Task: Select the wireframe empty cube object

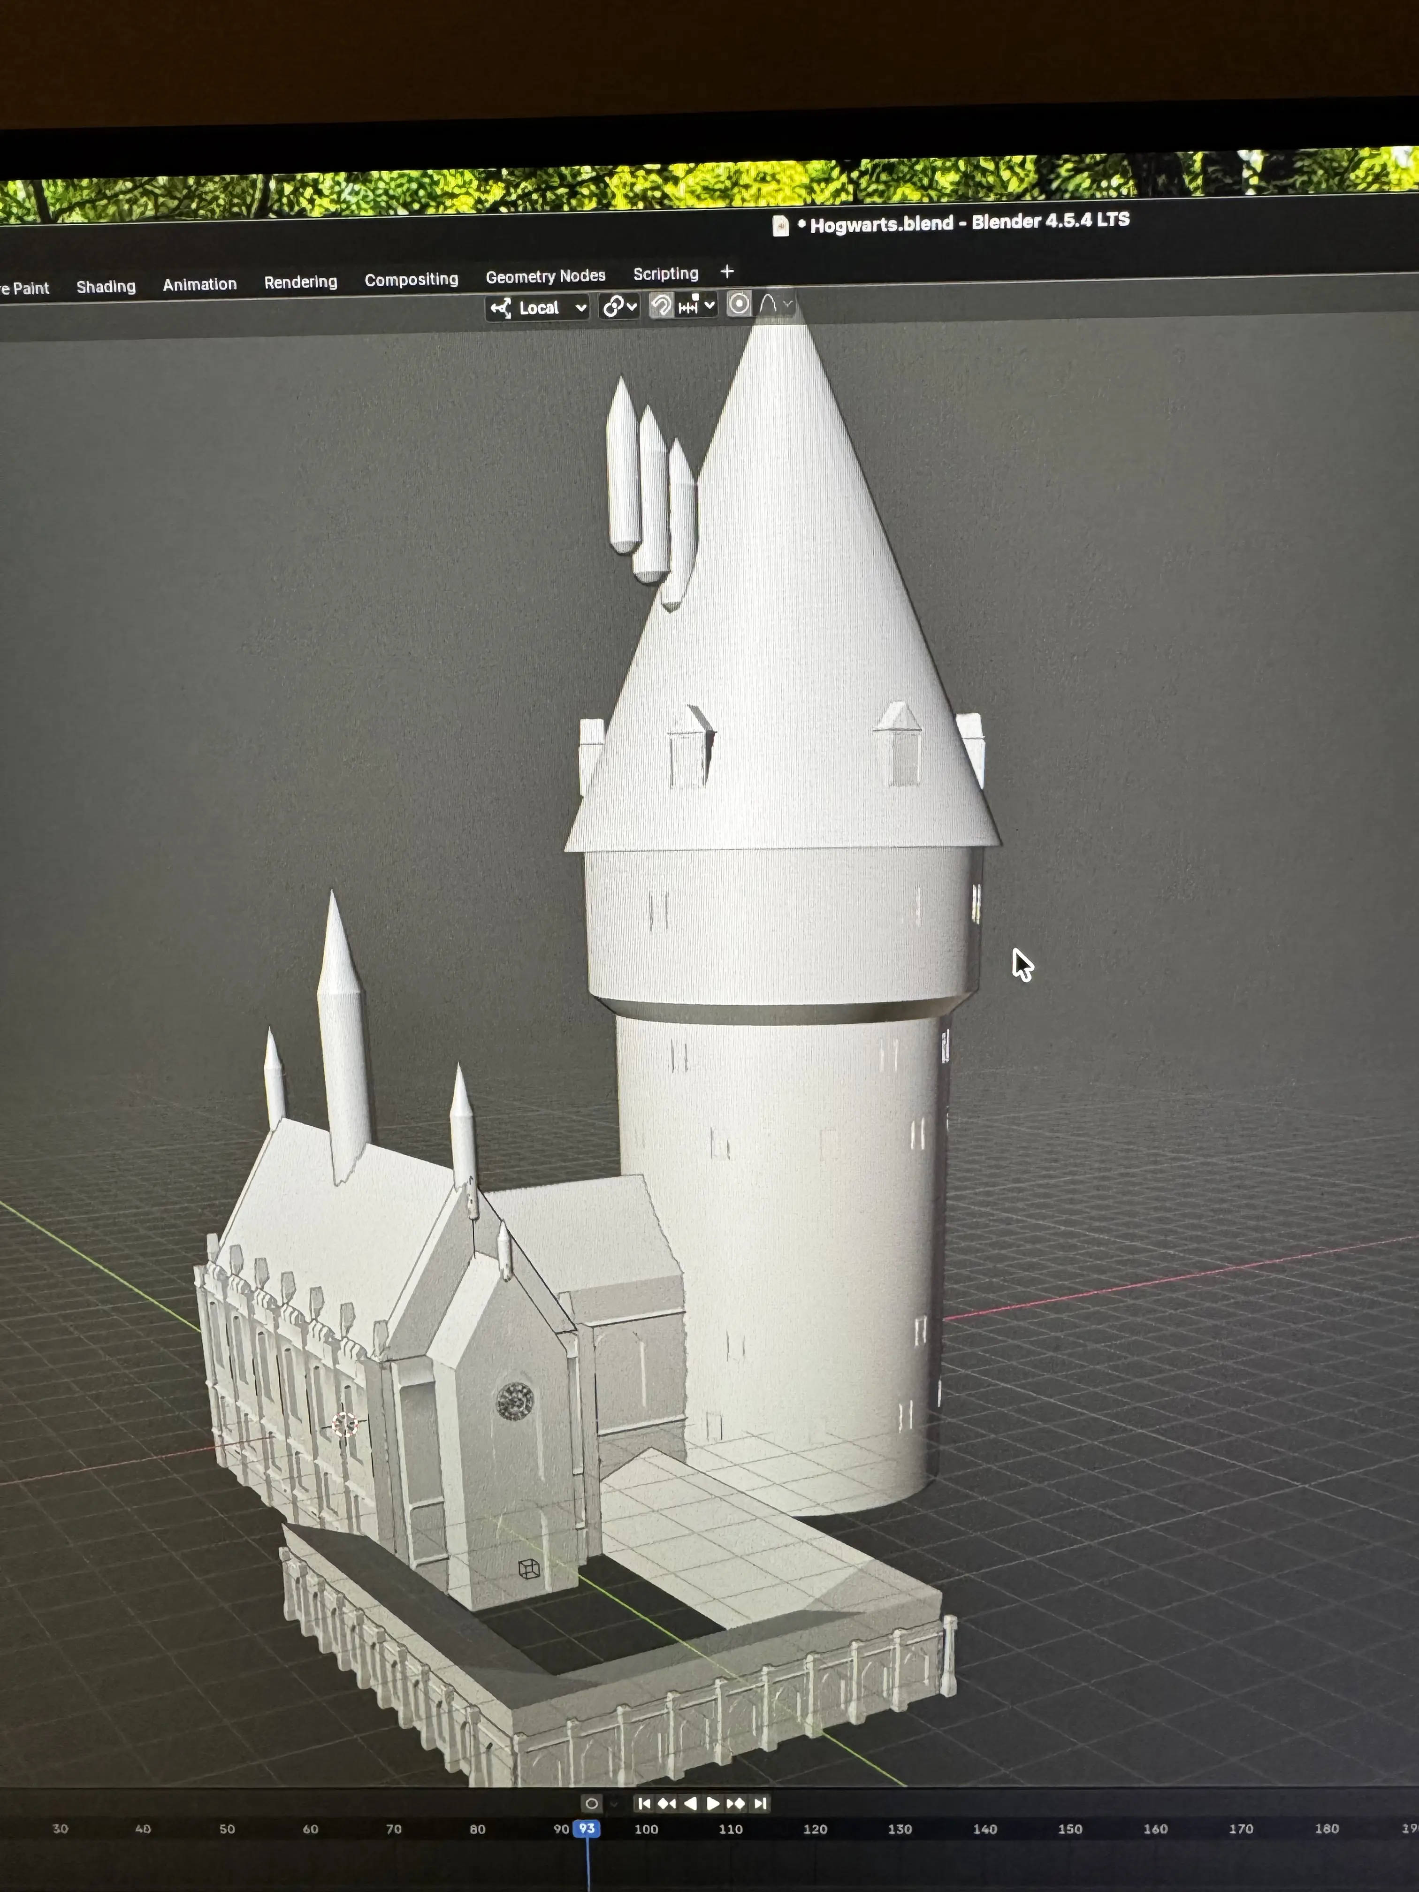Action: tap(529, 1568)
